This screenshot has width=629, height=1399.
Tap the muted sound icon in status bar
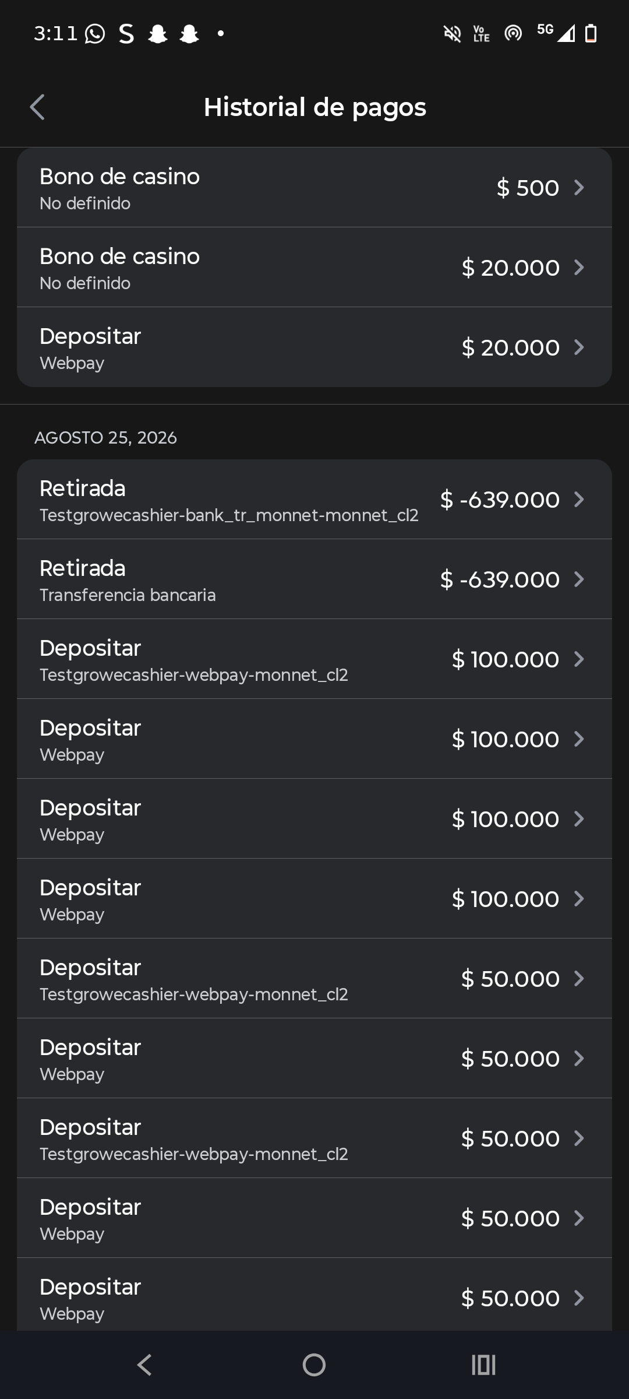click(452, 34)
